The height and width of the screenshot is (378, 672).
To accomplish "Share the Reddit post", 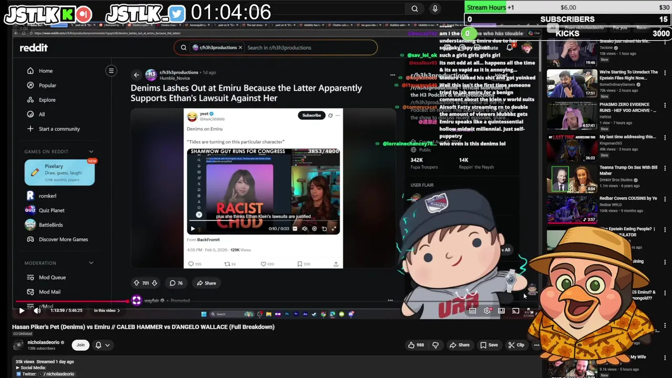I will pyautogui.click(x=206, y=283).
